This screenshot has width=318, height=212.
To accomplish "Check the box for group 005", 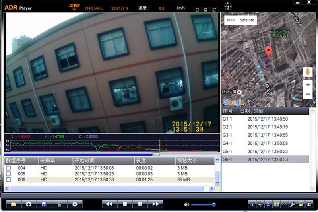I will coord(8,174).
